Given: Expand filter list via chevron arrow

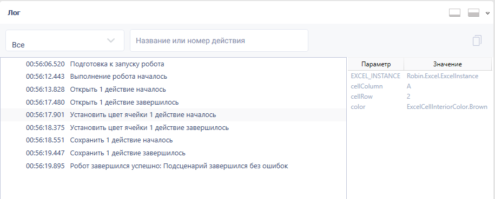Looking at the screenshot, I should coord(110,40).
